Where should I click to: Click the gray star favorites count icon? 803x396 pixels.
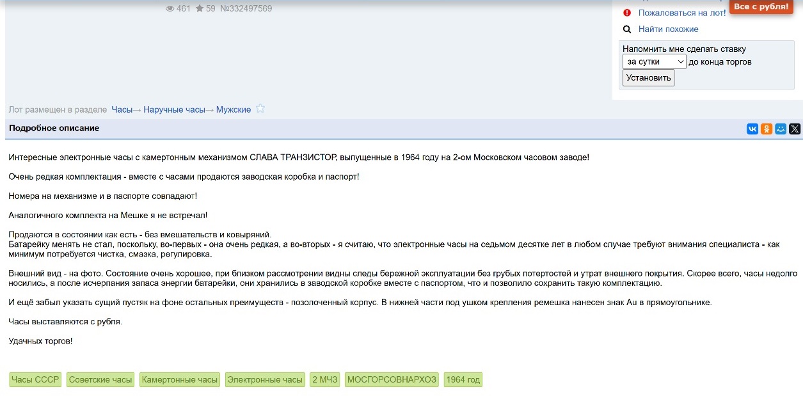tap(200, 8)
